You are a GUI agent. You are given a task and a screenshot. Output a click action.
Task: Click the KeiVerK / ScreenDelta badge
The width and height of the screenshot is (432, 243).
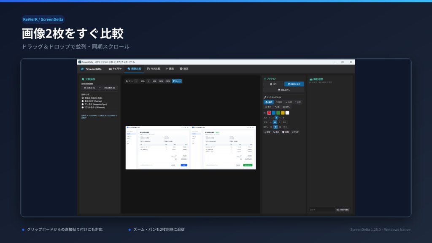pyautogui.click(x=43, y=19)
